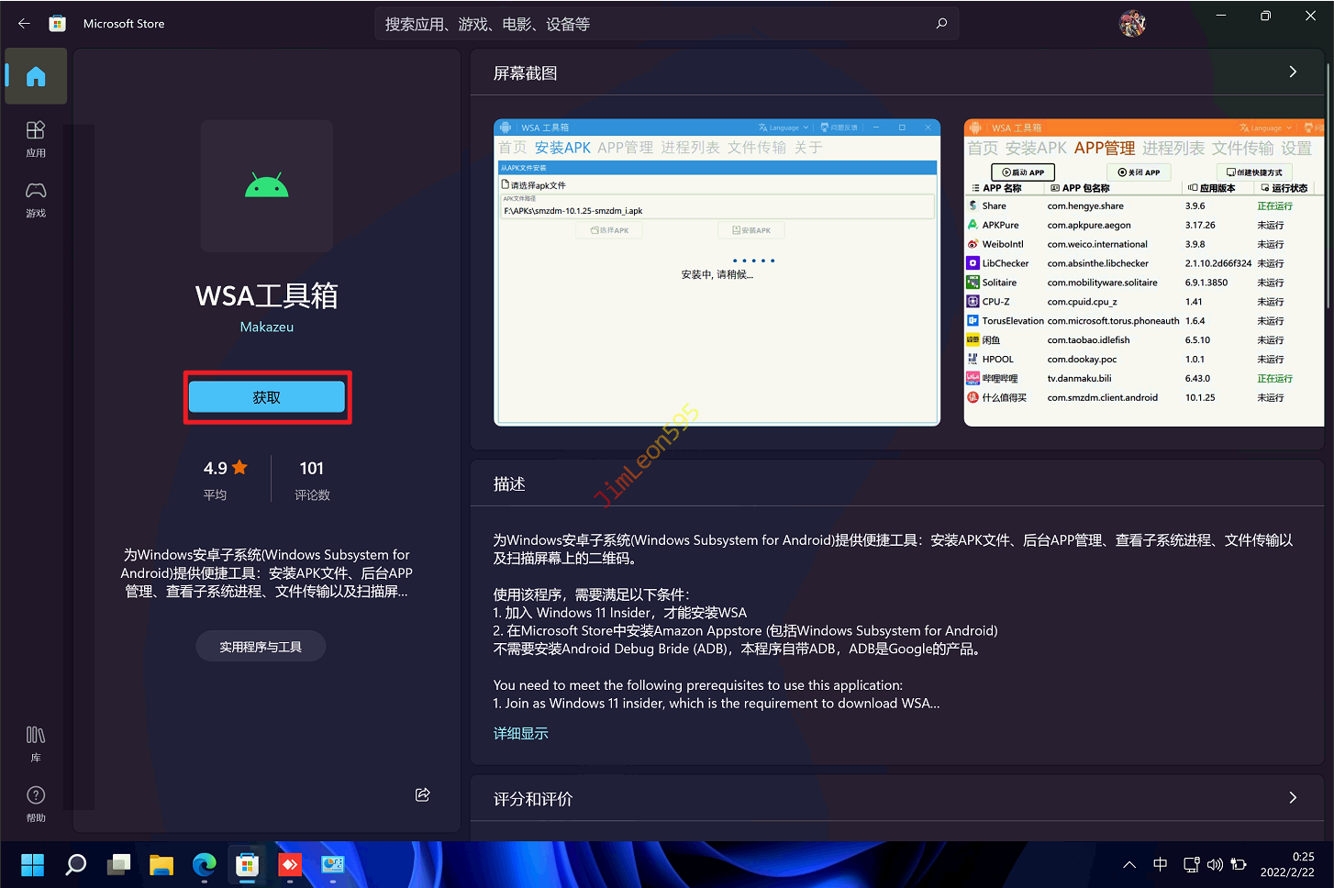1334x888 pixels.
Task: Open Microsoft Edge from the taskbar
Action: click(204, 864)
